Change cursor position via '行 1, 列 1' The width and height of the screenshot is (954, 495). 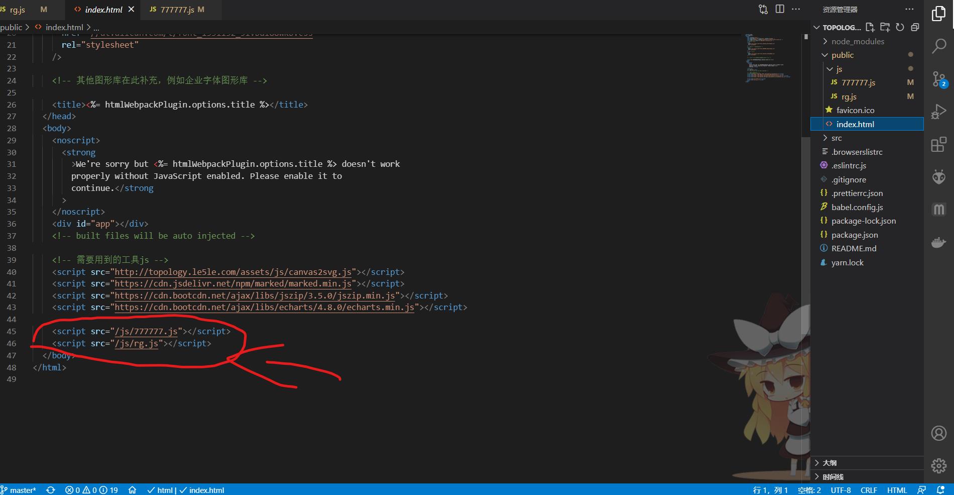click(770, 490)
